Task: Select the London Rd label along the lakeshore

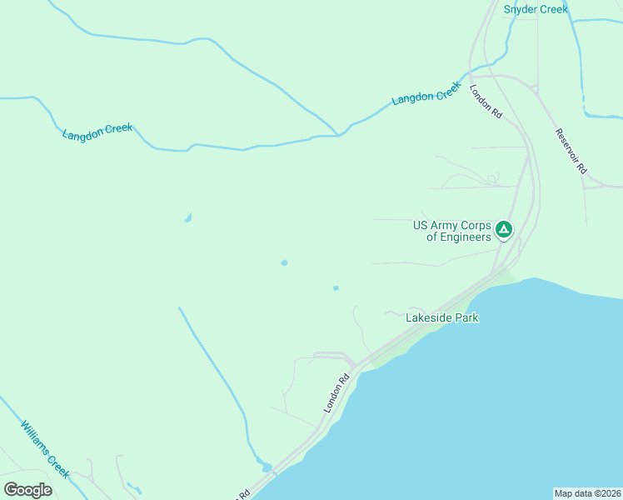Action: (x=336, y=393)
